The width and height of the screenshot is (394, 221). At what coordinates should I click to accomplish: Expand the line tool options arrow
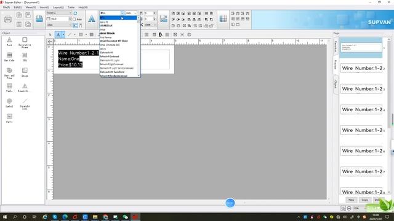[74, 34]
